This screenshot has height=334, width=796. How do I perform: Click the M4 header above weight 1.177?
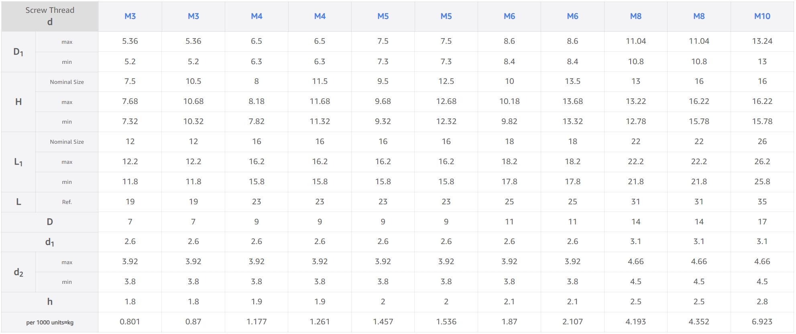pos(257,16)
